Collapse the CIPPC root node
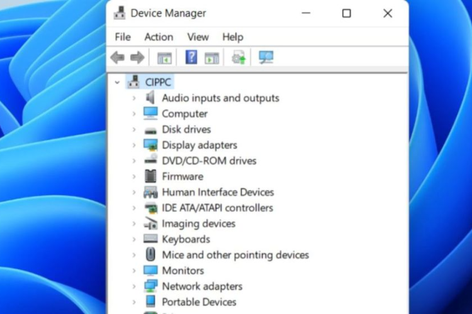The height and width of the screenshot is (314, 472). [x=117, y=82]
